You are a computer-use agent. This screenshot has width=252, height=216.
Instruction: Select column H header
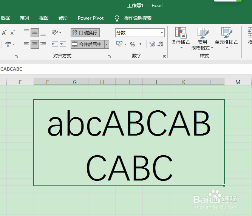102,82
